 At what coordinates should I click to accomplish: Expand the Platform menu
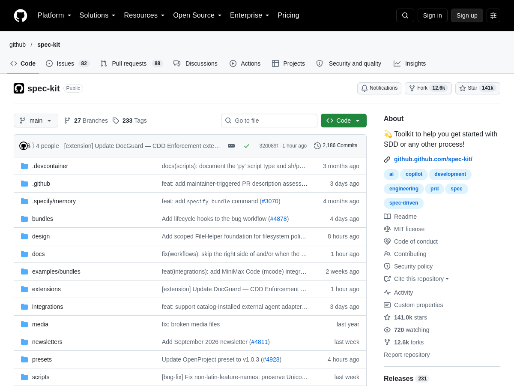54,15
